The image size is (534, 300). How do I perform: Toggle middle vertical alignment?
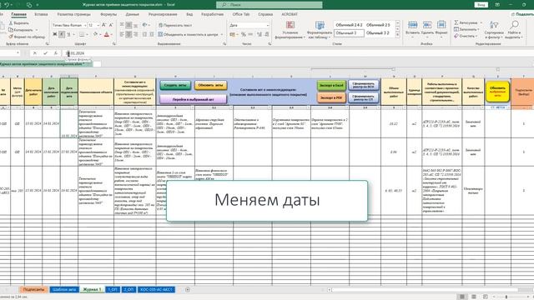[128, 25]
